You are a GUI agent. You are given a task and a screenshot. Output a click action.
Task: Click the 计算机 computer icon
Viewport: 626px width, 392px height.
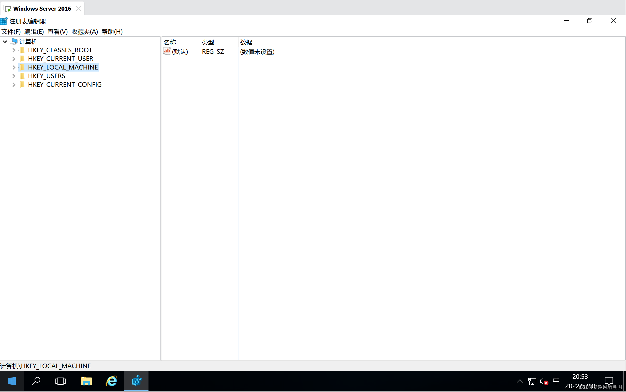click(x=14, y=41)
